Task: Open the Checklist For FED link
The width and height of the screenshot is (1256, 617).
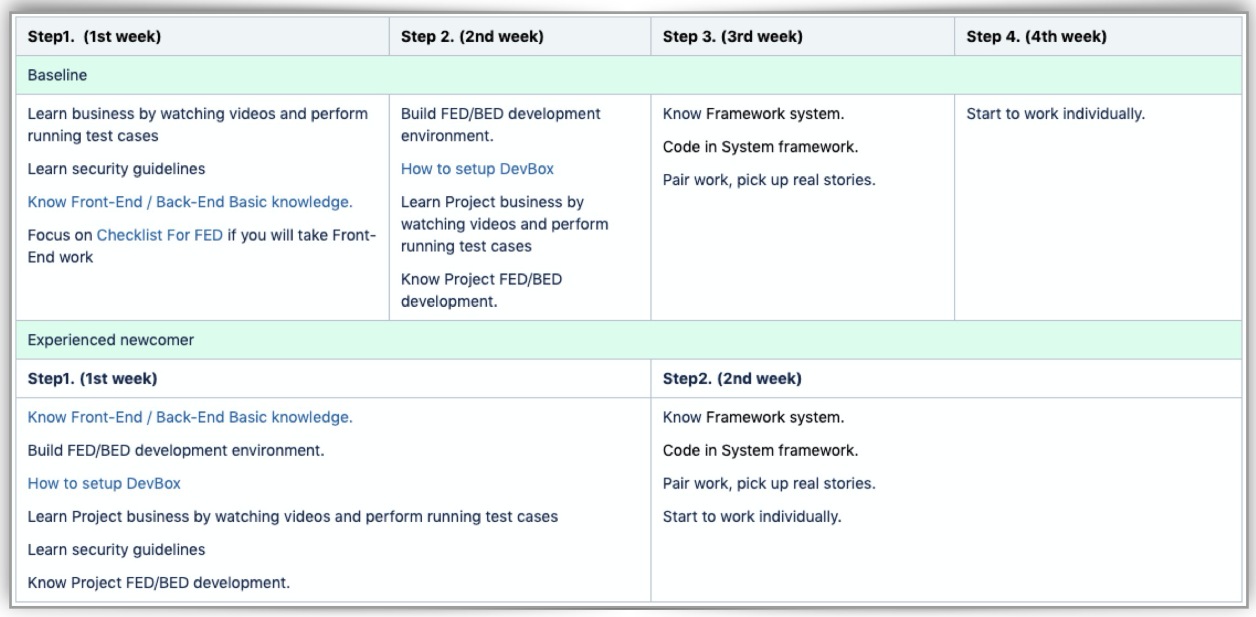Action: click(159, 235)
